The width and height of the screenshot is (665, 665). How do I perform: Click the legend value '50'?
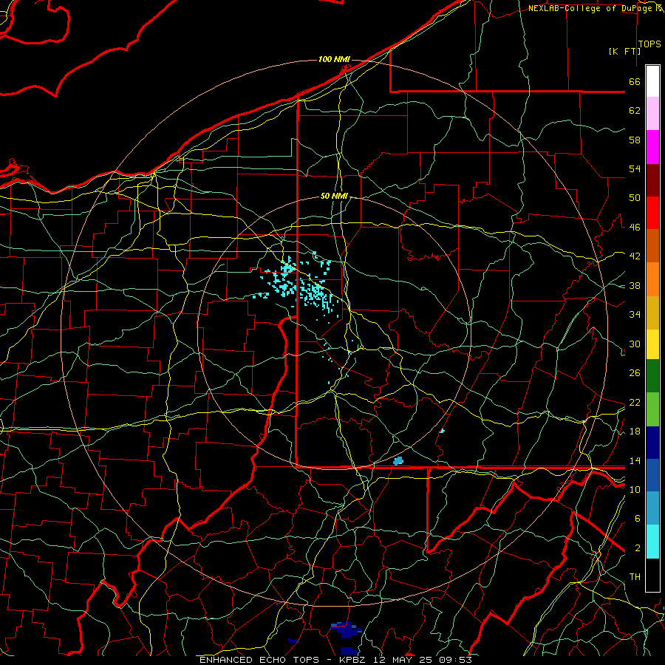click(635, 198)
